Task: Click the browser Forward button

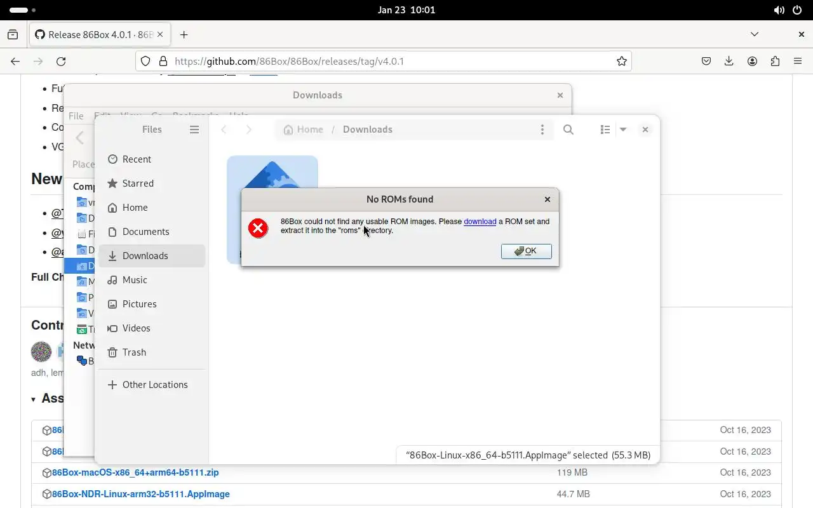Action: click(38, 62)
